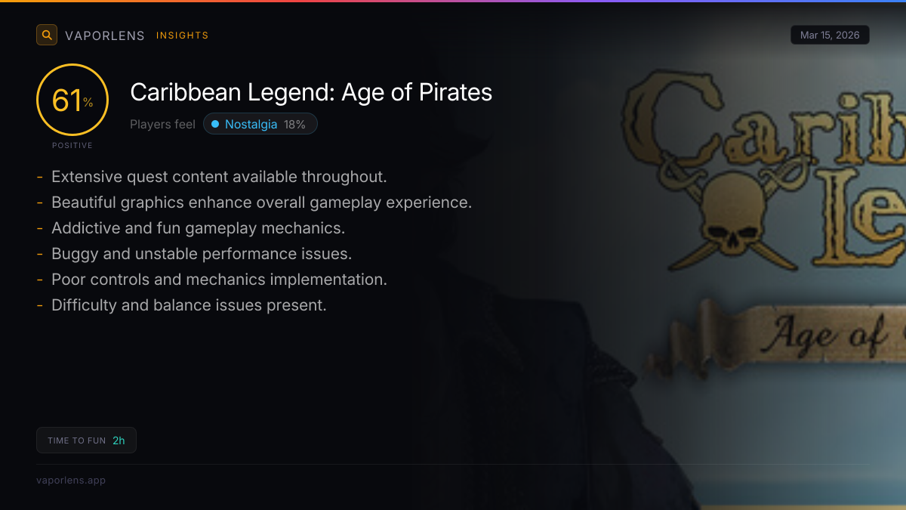This screenshot has width=906, height=510.
Task: Select the "Beautiful graphics" insight line
Action: click(x=261, y=202)
